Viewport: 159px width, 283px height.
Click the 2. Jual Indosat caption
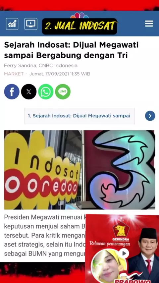click(x=79, y=27)
